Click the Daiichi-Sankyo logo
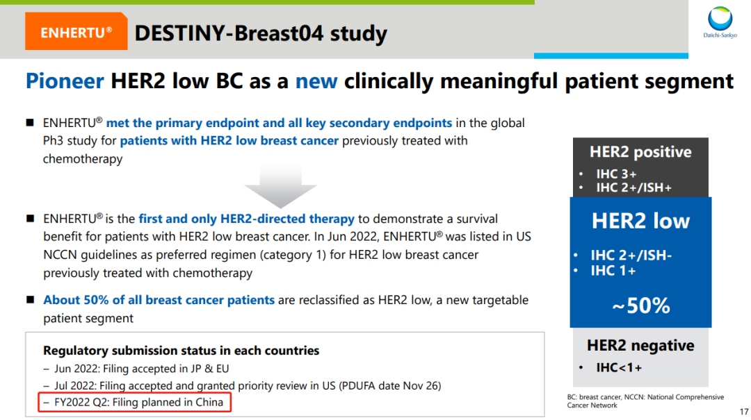Viewport: 751px width, 420px height. pyautogui.click(x=720, y=22)
